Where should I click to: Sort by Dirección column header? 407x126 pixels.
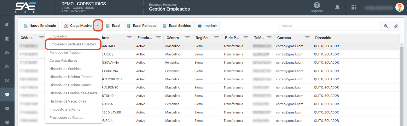[x=323, y=38]
